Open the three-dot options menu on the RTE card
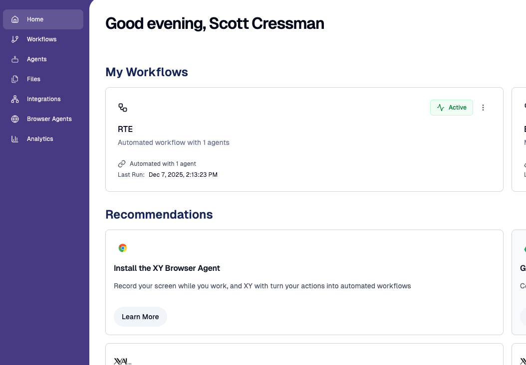 [x=483, y=108]
